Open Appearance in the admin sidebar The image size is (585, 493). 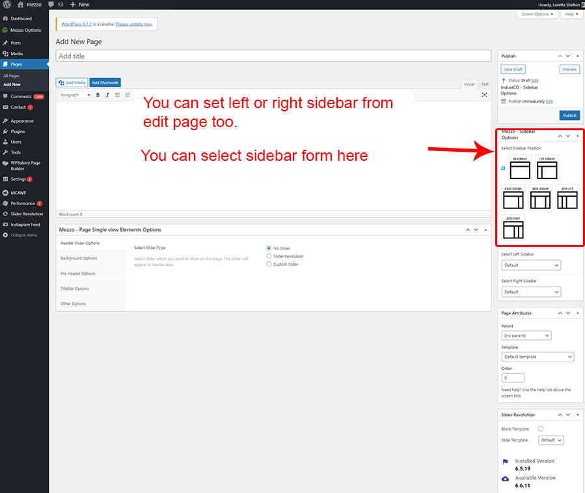(21, 121)
